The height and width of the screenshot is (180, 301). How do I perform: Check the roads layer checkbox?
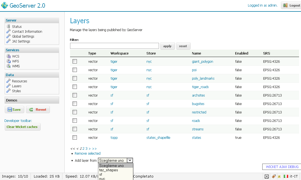(75, 121)
